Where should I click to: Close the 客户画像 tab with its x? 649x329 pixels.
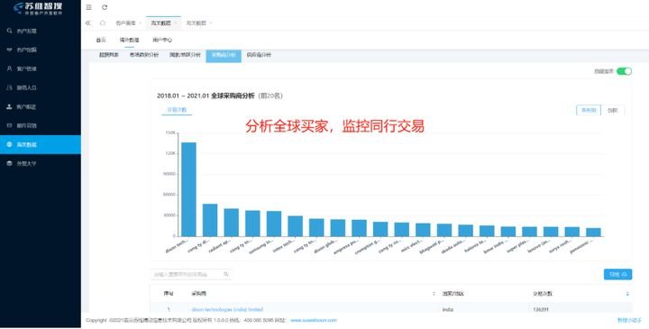pyautogui.click(x=140, y=23)
